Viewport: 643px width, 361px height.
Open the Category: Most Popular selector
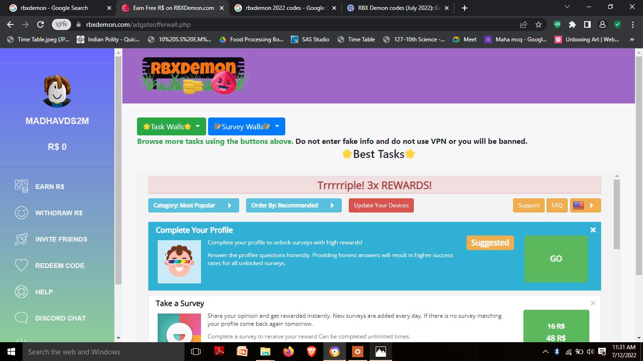[193, 205]
